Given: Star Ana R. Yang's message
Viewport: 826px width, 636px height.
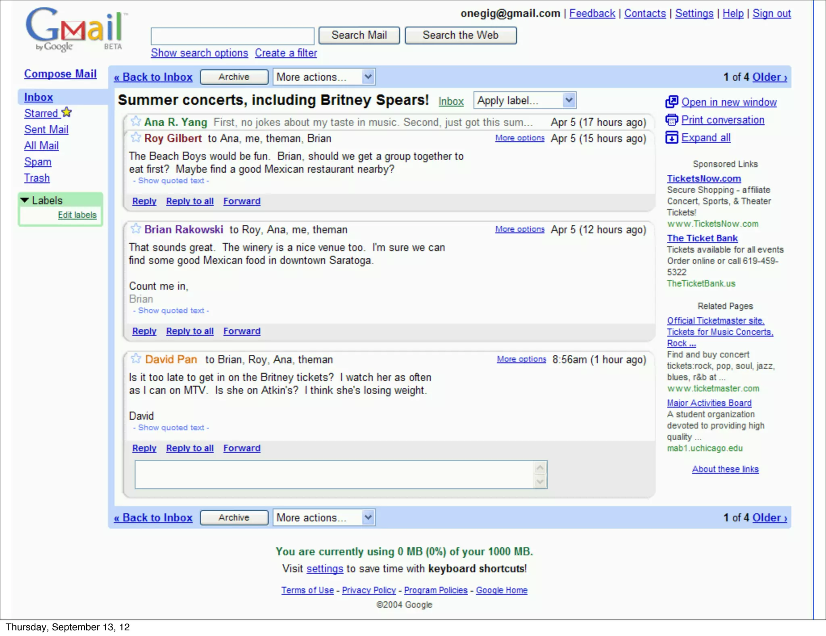Looking at the screenshot, I should click(136, 121).
